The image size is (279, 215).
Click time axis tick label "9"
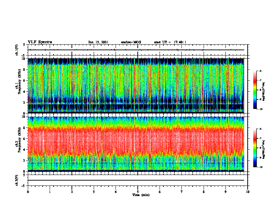225,192
